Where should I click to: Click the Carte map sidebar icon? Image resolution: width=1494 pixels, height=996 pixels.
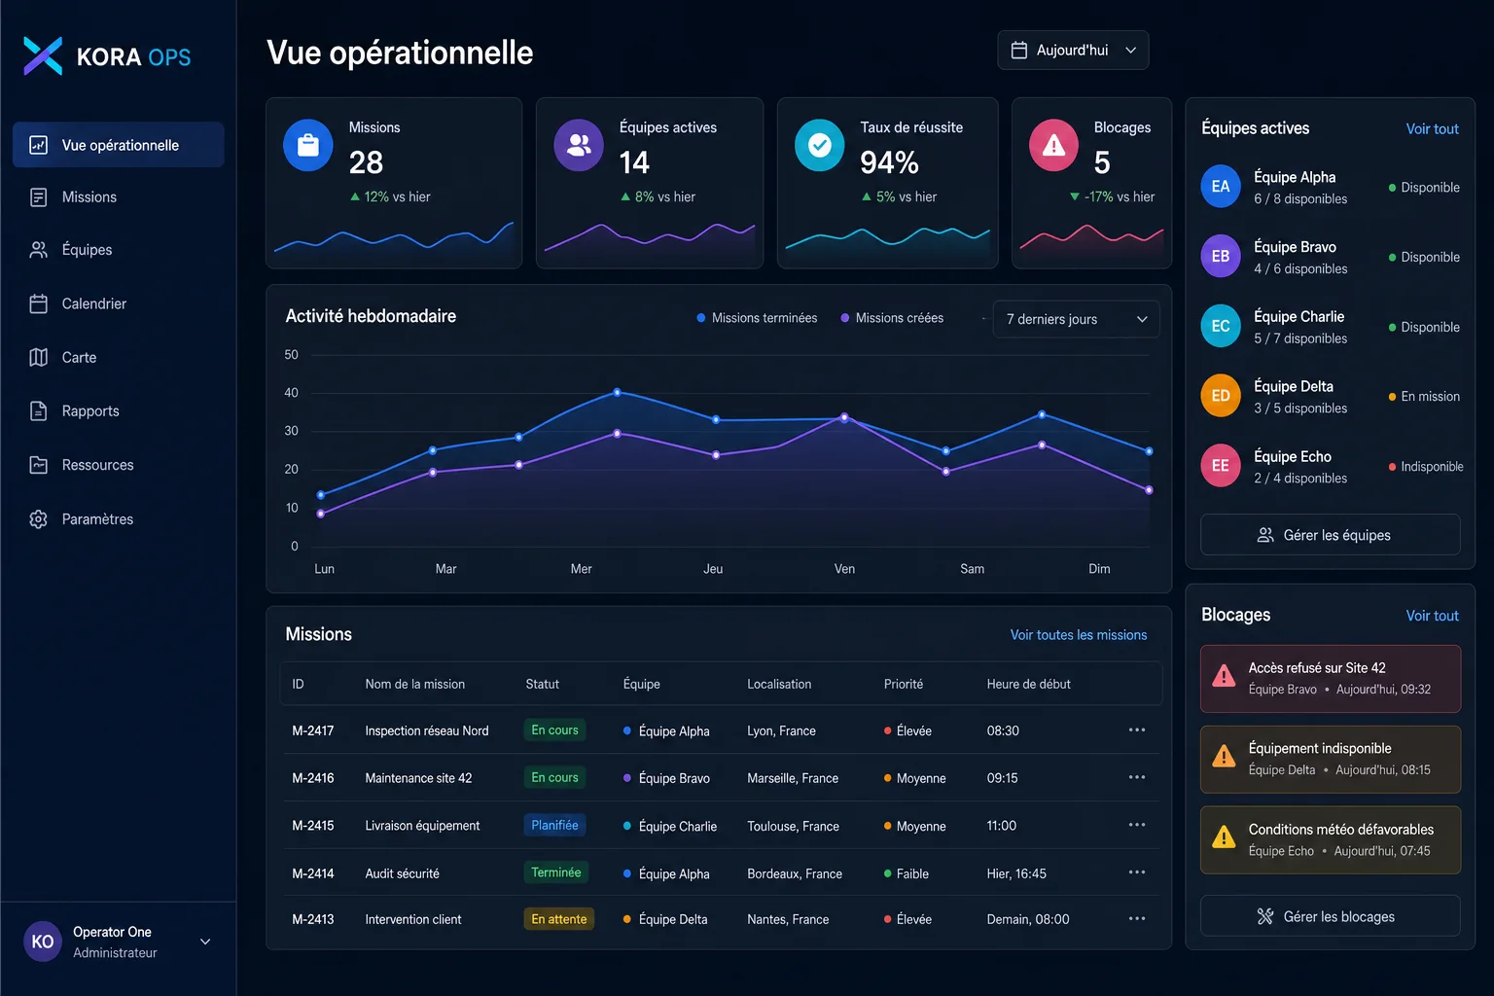[38, 357]
